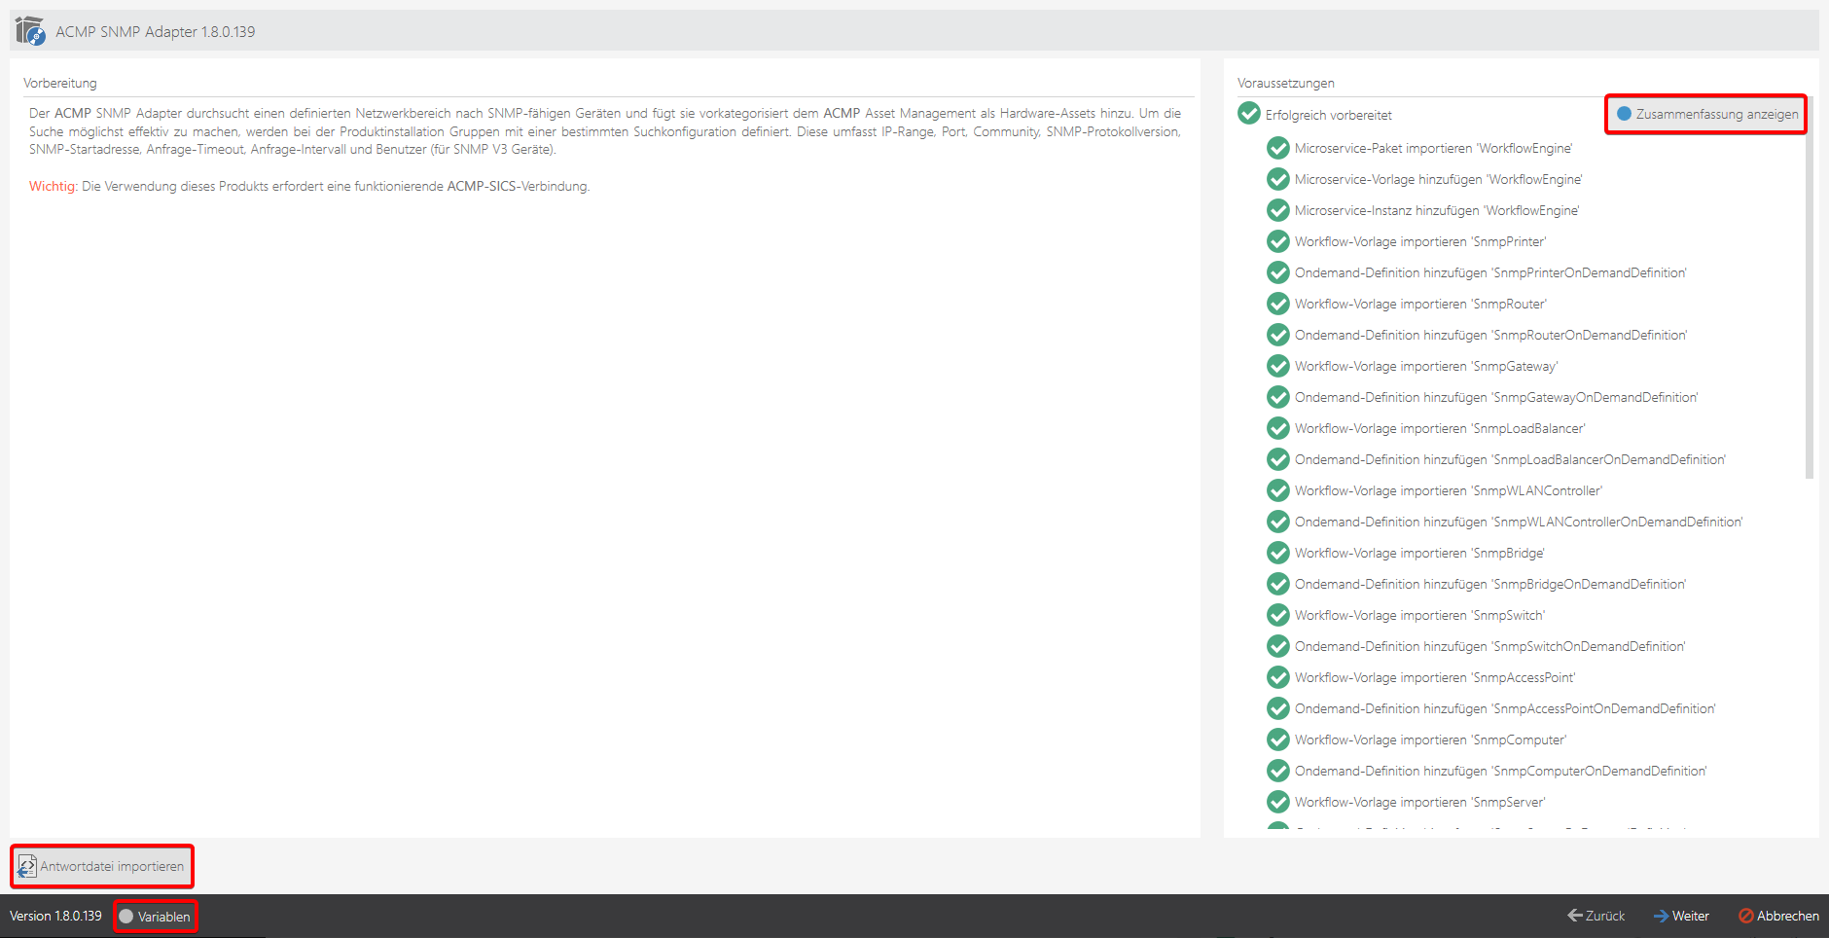Select Ondemand-Definition 'SnmpGatewayOnDemandDefinition' entry
This screenshot has height=938, width=1829.
click(1495, 397)
